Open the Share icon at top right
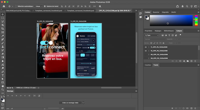Viewport: 200px width, 110px height. pyautogui.click(x=177, y=6)
